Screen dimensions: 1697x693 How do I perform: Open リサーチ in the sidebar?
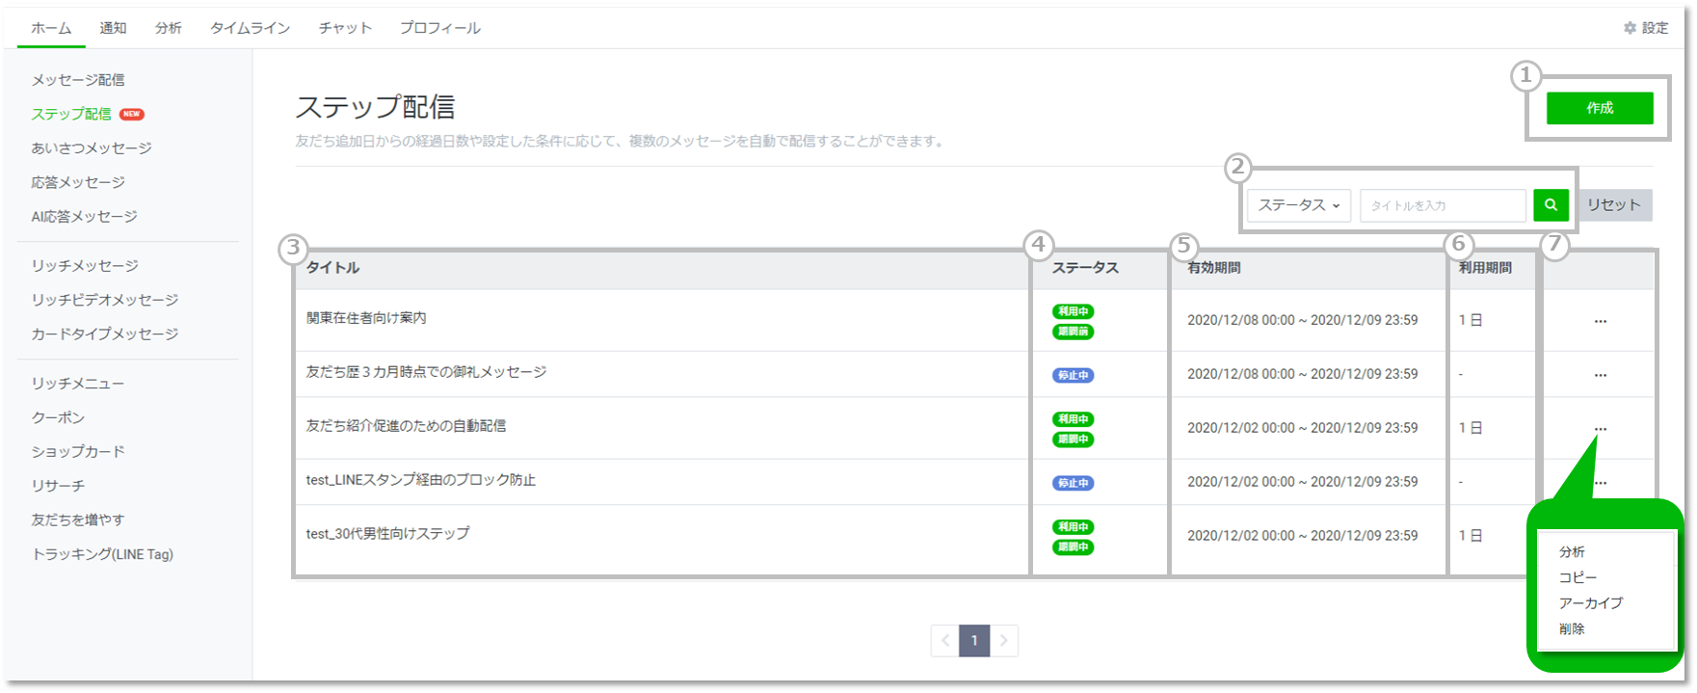tap(58, 486)
